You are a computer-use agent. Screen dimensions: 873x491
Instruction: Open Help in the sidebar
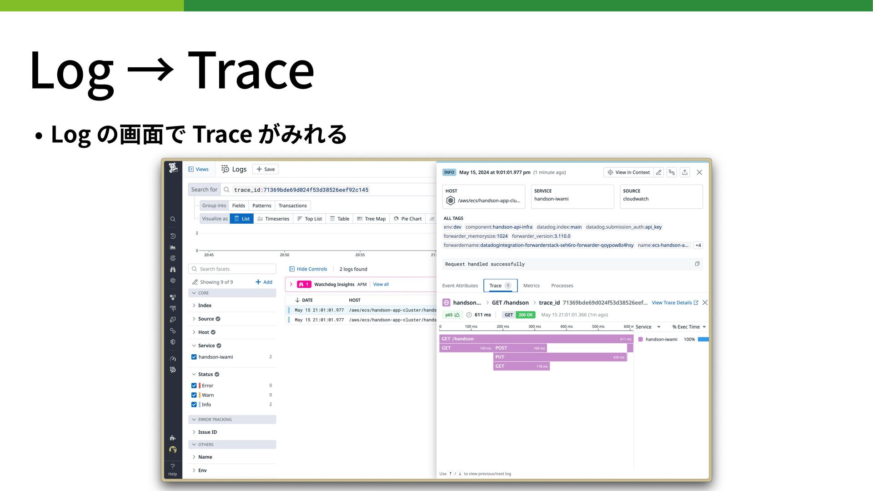[173, 470]
